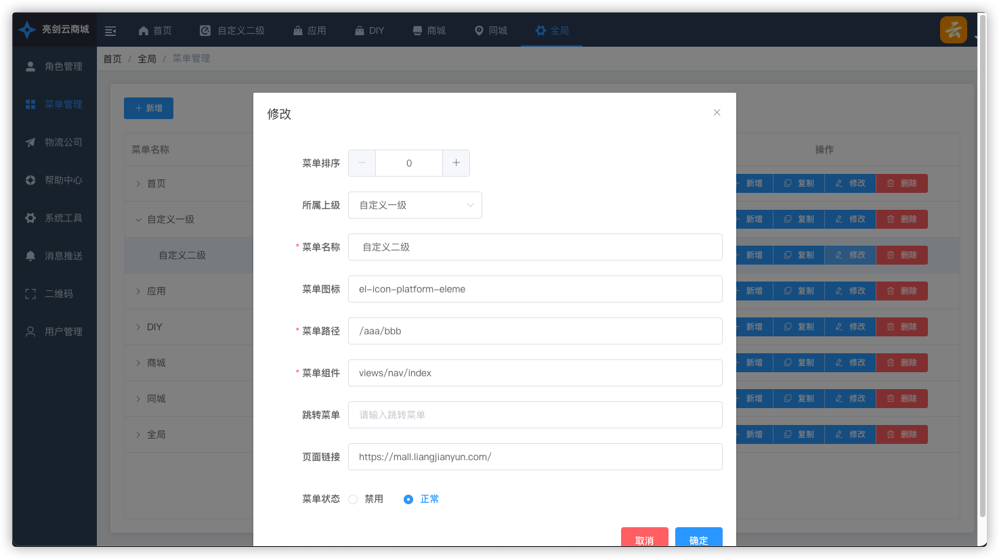Open 物流公司 in the sidebar

(54, 142)
